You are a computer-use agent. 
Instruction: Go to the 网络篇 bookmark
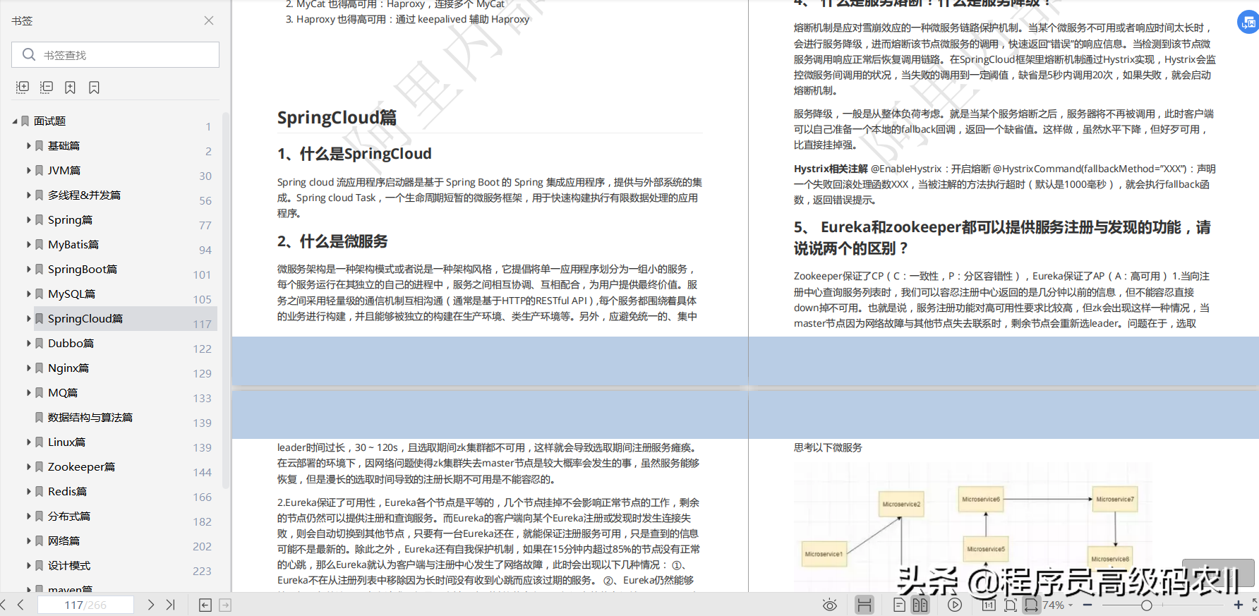[x=64, y=540]
